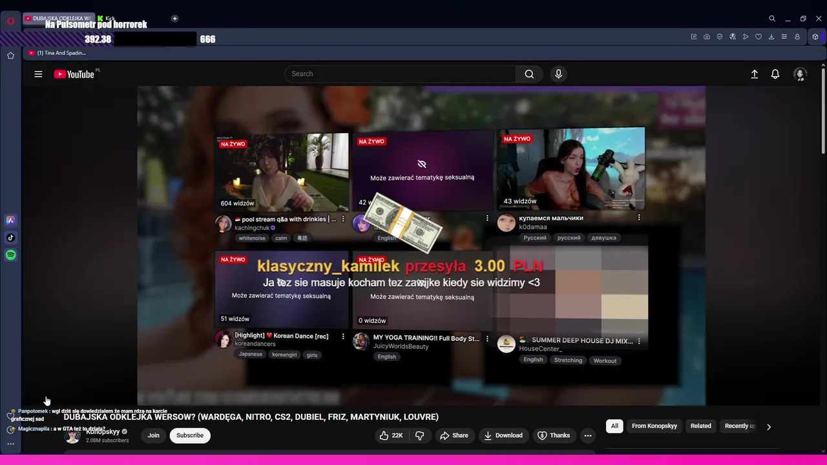The height and width of the screenshot is (465, 827).
Task: Dislike the video with thumbs down
Action: 419,435
